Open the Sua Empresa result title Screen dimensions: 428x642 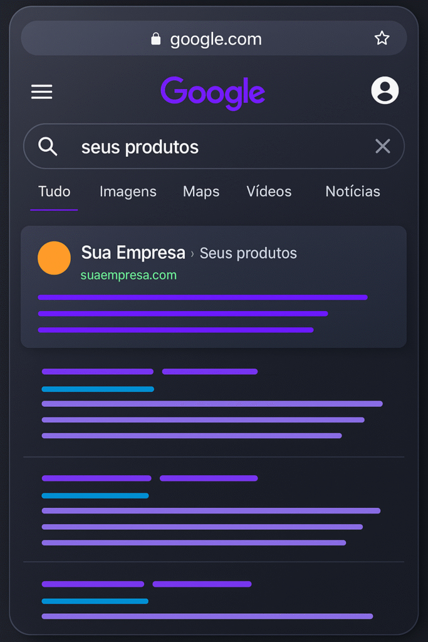click(x=133, y=253)
